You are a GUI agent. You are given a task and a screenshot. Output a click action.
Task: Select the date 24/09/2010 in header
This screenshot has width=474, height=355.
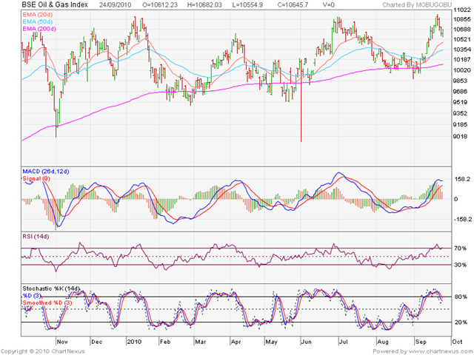115,5
